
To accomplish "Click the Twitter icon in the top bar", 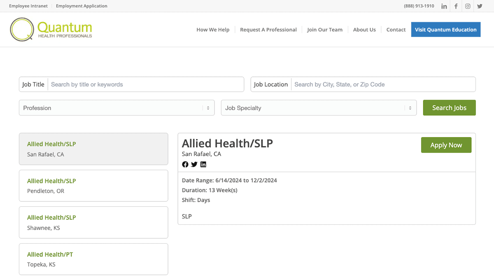I will click(x=479, y=6).
